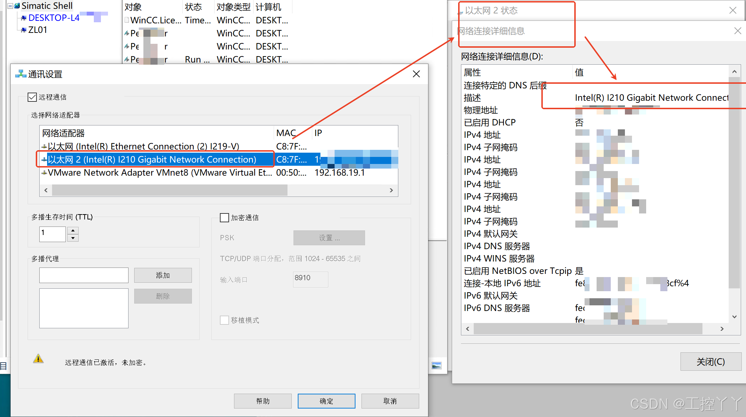Decrease the multicast TTL value
Viewport: 746px width, 417px height.
[73, 238]
